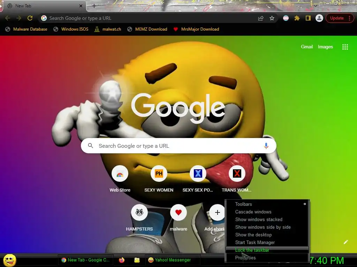
Task: Open a new tab with plus button
Action: [x=94, y=6]
